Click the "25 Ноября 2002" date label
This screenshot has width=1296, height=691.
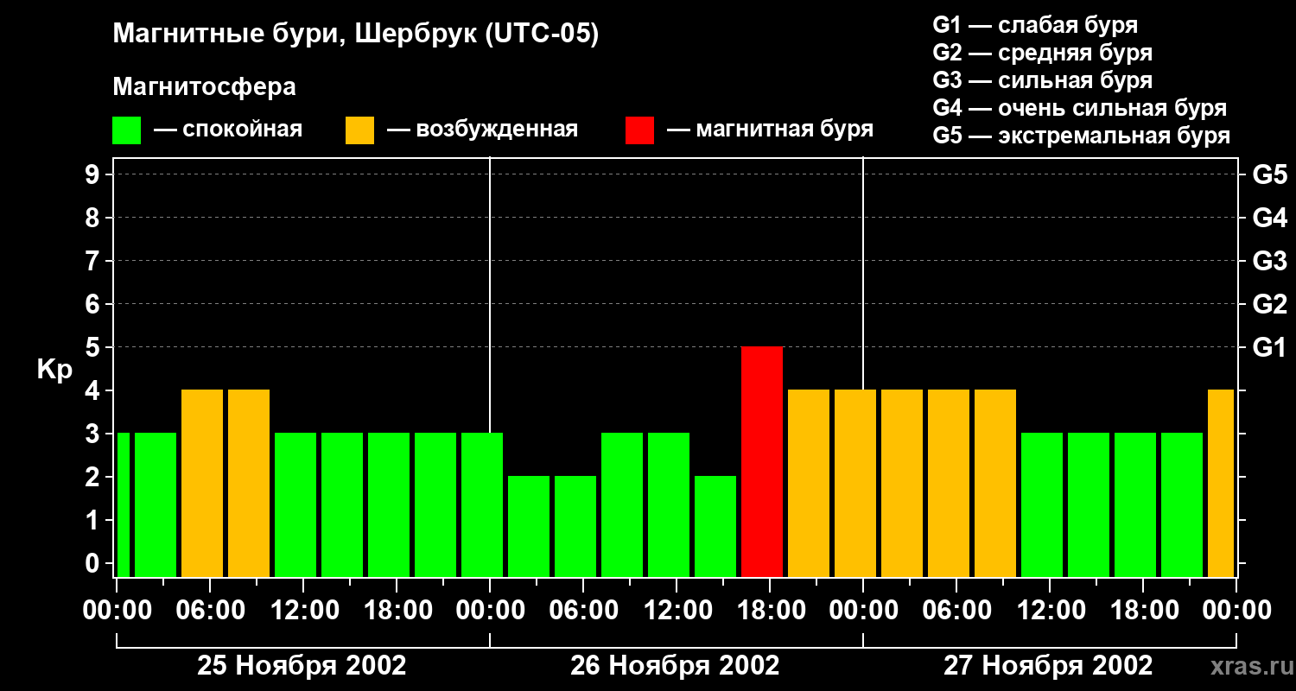point(302,665)
